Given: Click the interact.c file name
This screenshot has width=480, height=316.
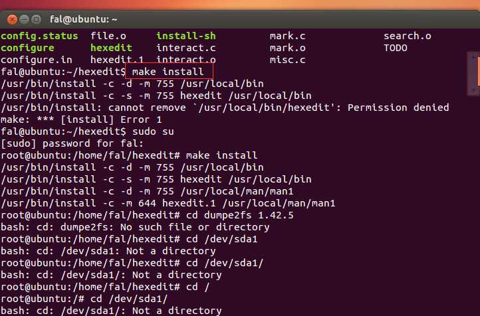Looking at the screenshot, I should 186,48.
